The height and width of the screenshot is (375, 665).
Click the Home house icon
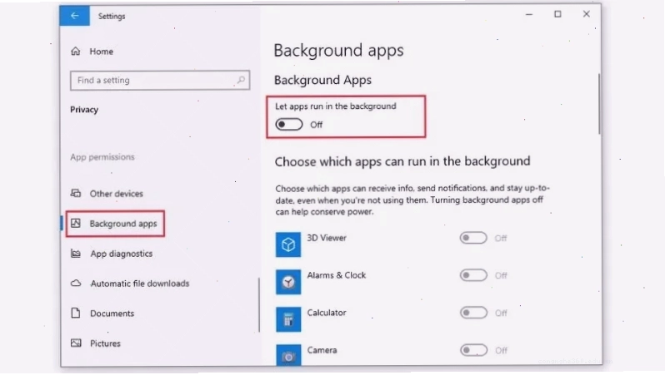point(76,52)
